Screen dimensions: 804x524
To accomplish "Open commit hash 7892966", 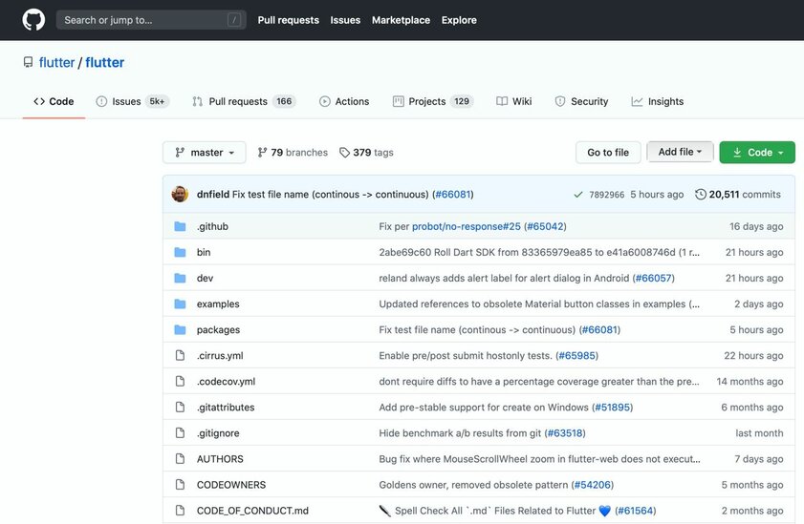I will coord(607,195).
